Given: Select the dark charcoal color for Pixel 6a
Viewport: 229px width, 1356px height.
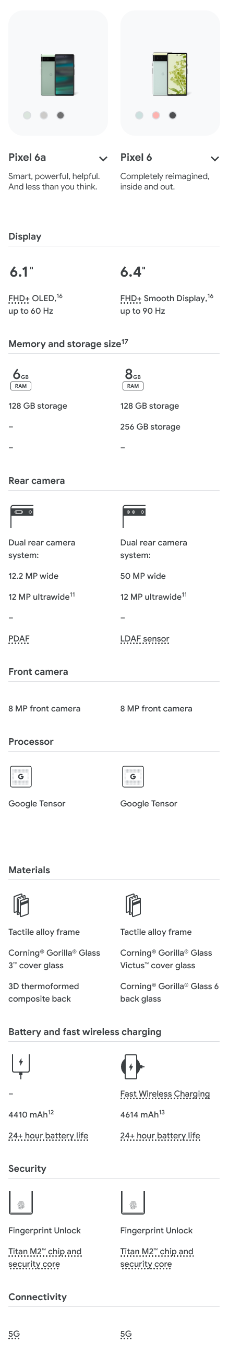Looking at the screenshot, I should point(61,115).
